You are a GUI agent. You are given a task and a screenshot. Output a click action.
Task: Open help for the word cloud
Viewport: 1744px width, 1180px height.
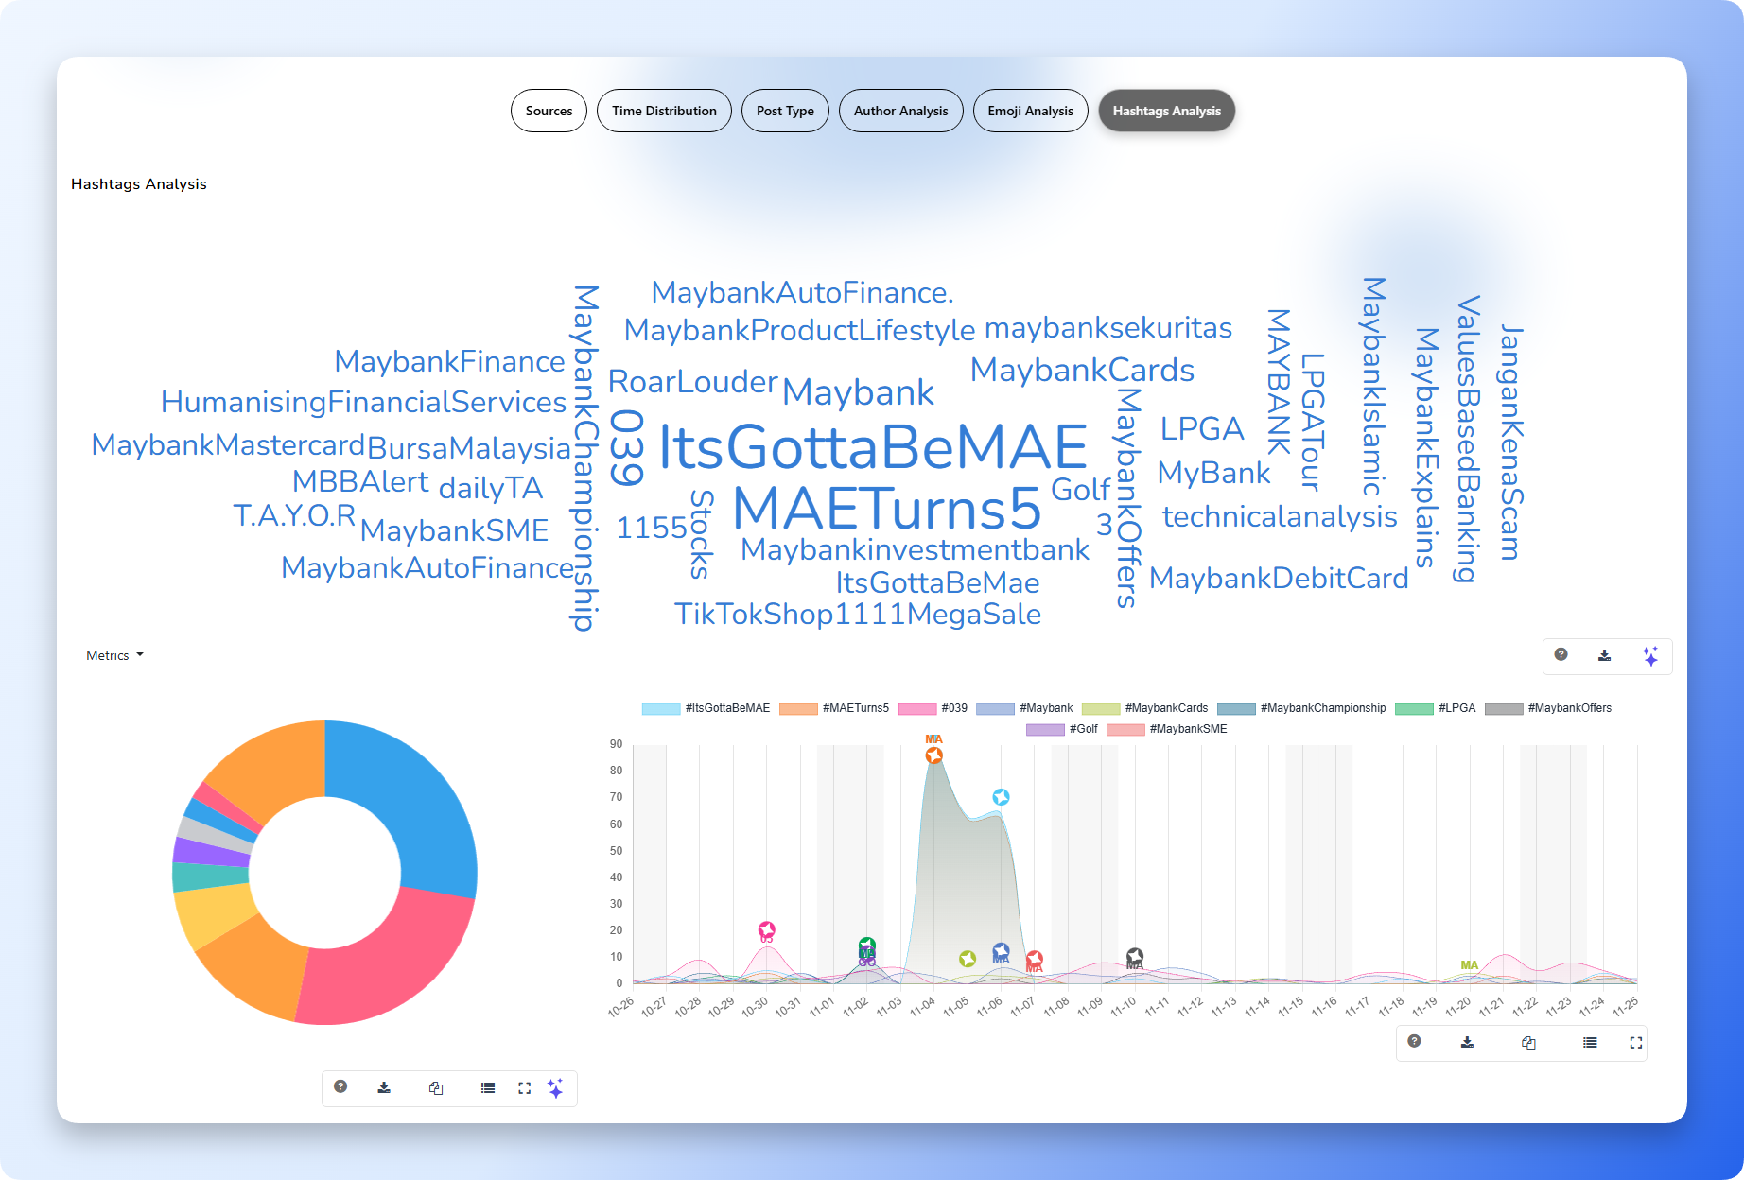pyautogui.click(x=1561, y=654)
